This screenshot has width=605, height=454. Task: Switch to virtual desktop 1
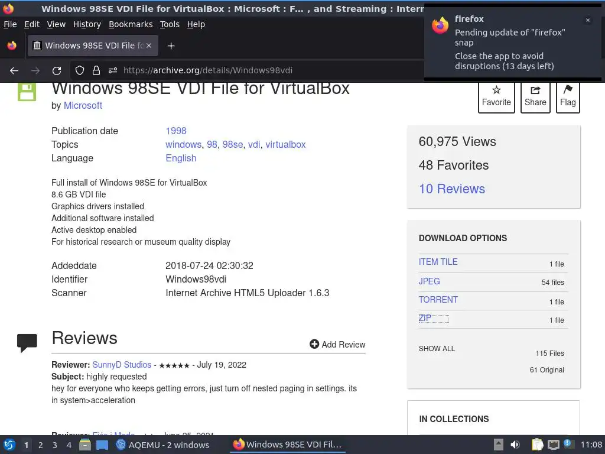pos(26,445)
